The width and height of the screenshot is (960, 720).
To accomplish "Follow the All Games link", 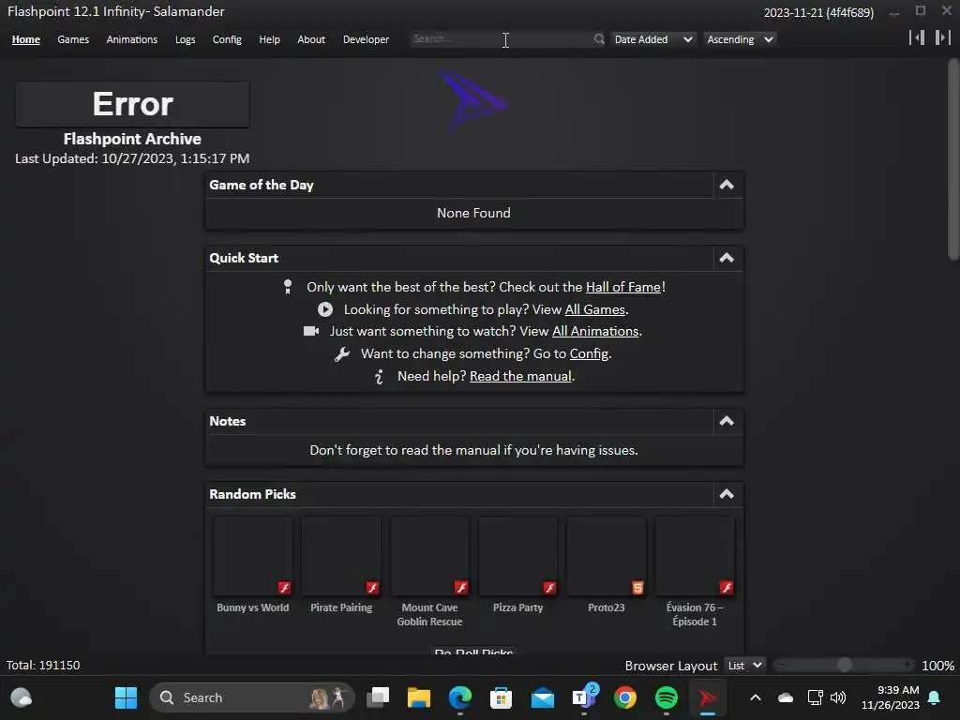I will 594,309.
